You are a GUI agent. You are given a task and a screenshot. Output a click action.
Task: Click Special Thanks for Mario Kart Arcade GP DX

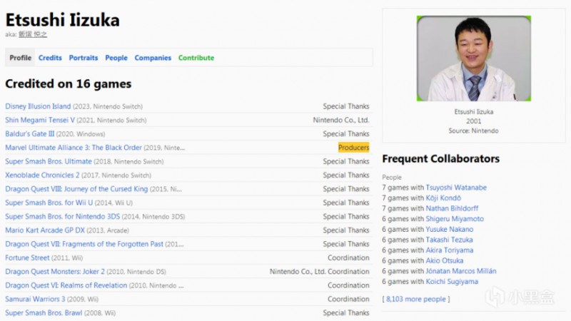coord(346,230)
